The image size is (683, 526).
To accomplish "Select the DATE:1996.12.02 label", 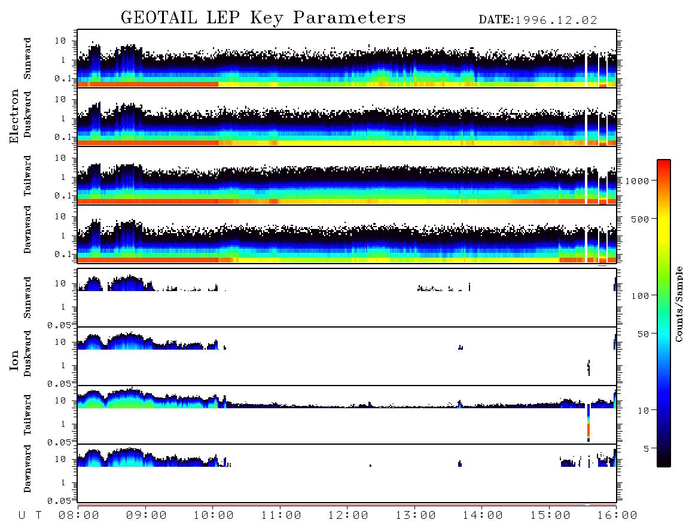I will 538,20.
